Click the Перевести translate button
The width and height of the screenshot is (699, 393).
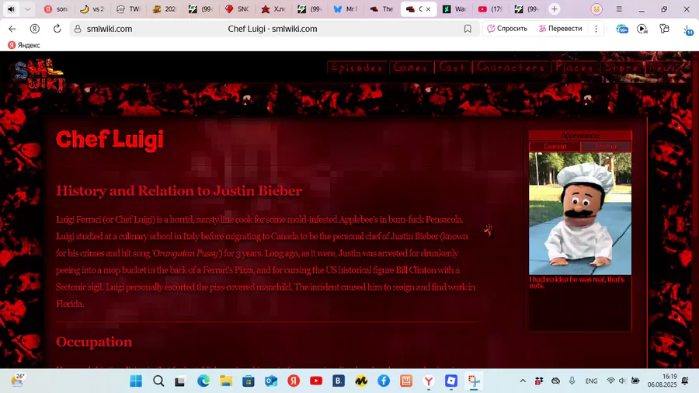(560, 29)
